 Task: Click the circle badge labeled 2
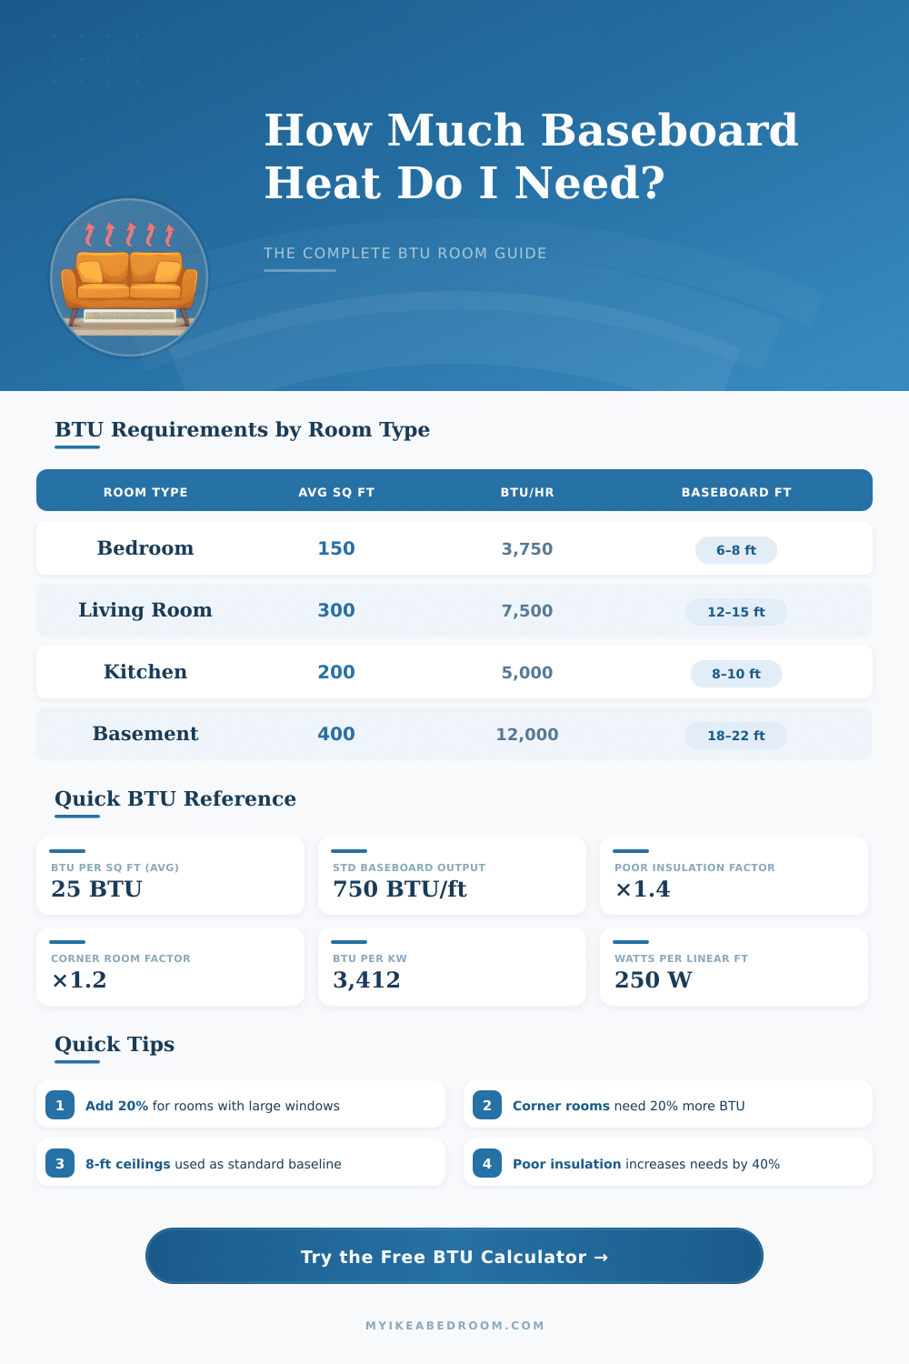(487, 1105)
